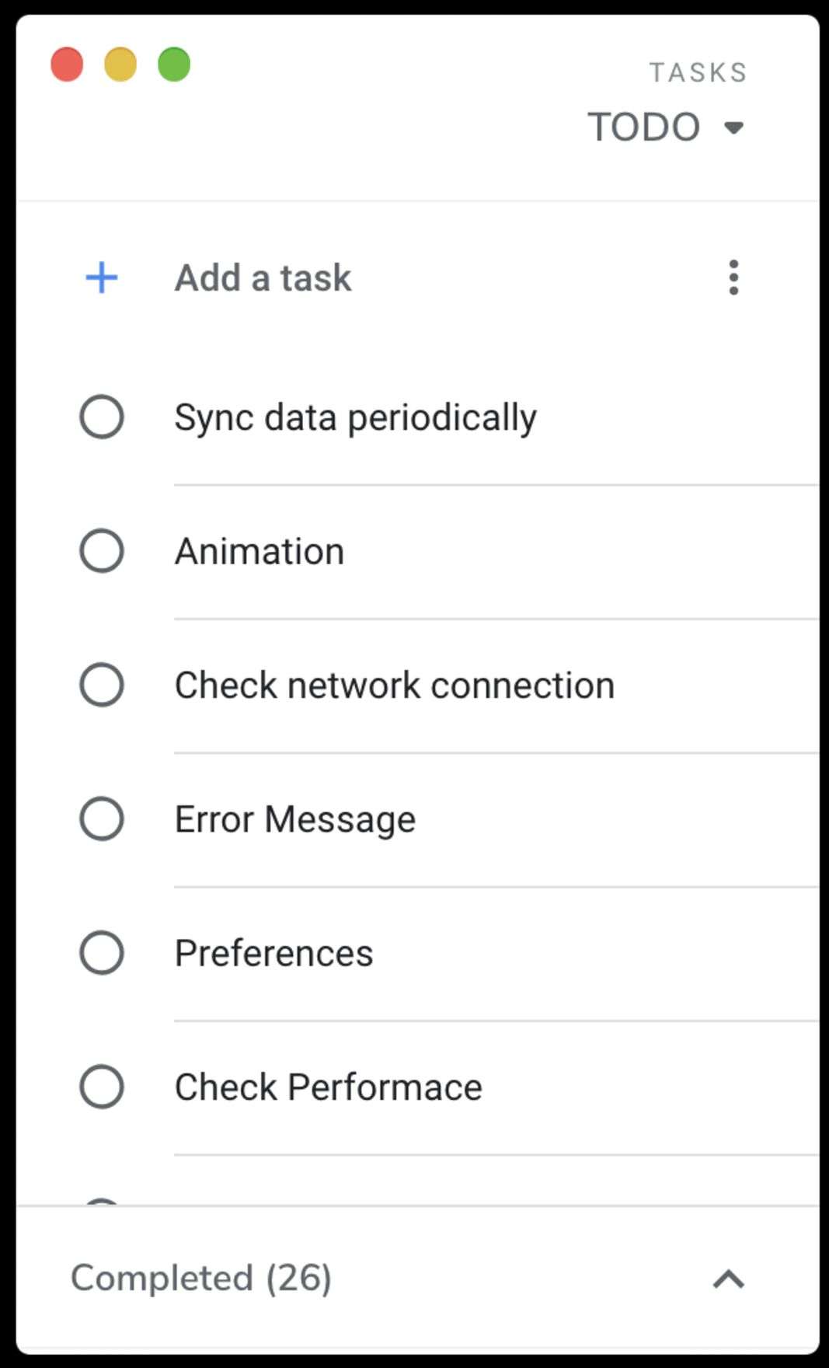This screenshot has width=829, height=1368.
Task: Mark Preferences task as done
Action: tap(102, 953)
